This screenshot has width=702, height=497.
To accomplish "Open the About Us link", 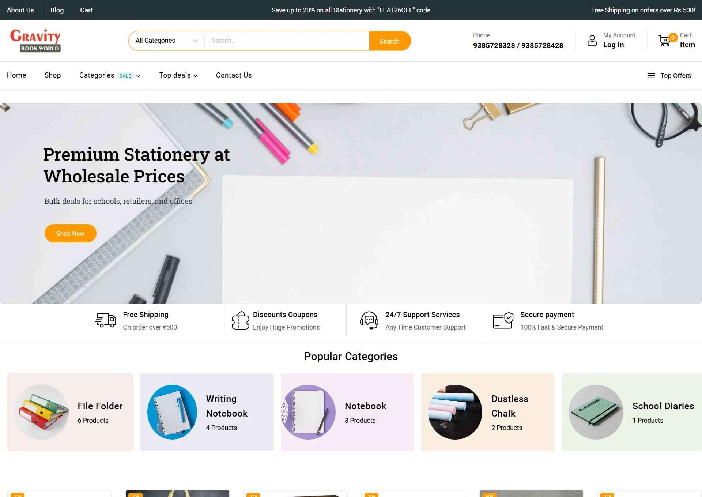I will (x=20, y=10).
